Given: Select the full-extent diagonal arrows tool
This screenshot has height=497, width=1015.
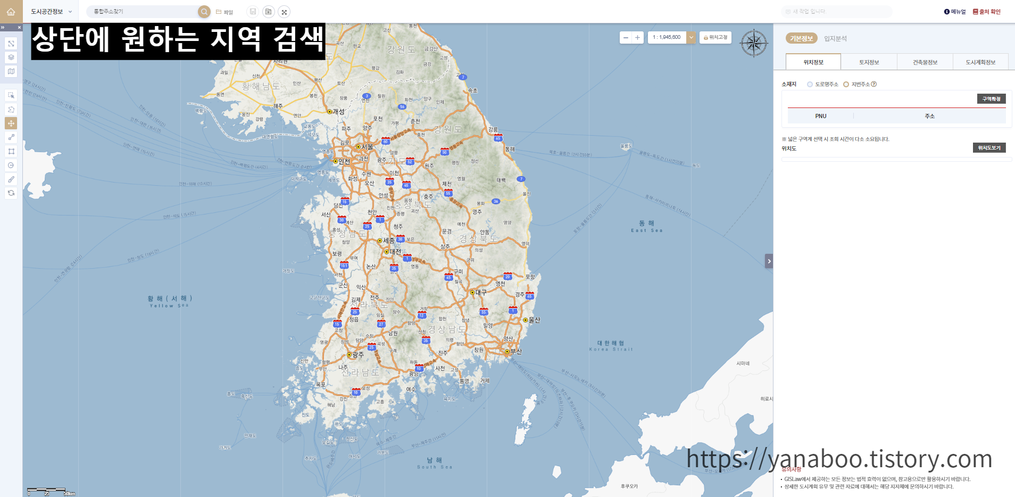Looking at the screenshot, I should pos(11,44).
